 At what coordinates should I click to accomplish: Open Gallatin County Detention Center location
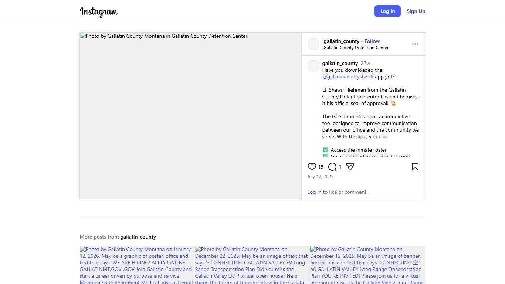click(x=356, y=48)
